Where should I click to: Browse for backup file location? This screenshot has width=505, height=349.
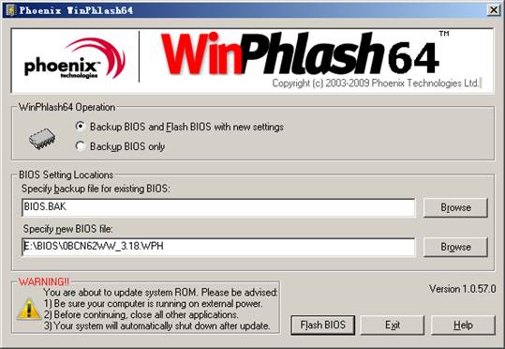pyautogui.click(x=455, y=207)
